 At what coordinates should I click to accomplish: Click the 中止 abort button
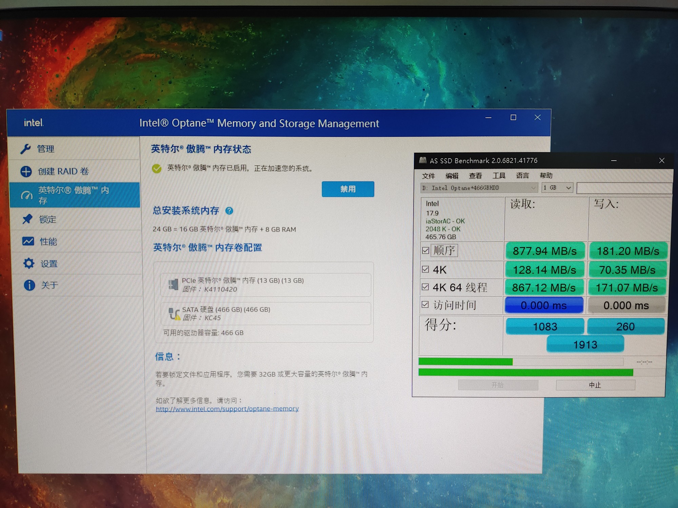(x=595, y=385)
